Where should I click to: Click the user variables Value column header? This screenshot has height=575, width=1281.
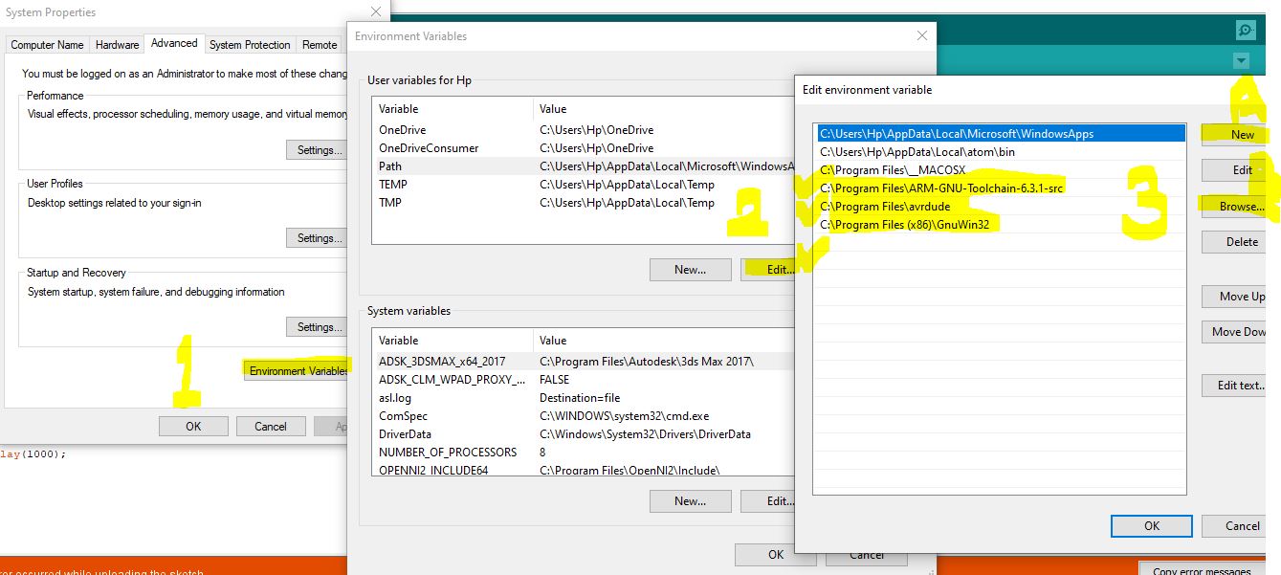click(665, 109)
